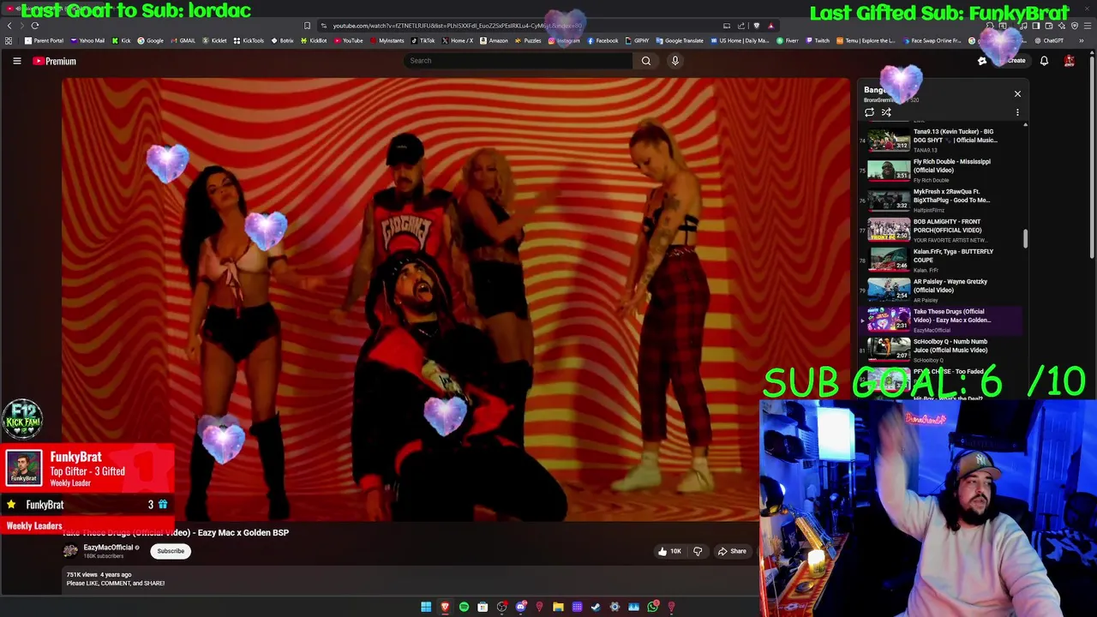Open the Parent Portal bookmark
This screenshot has height=617, width=1097.
[x=44, y=40]
